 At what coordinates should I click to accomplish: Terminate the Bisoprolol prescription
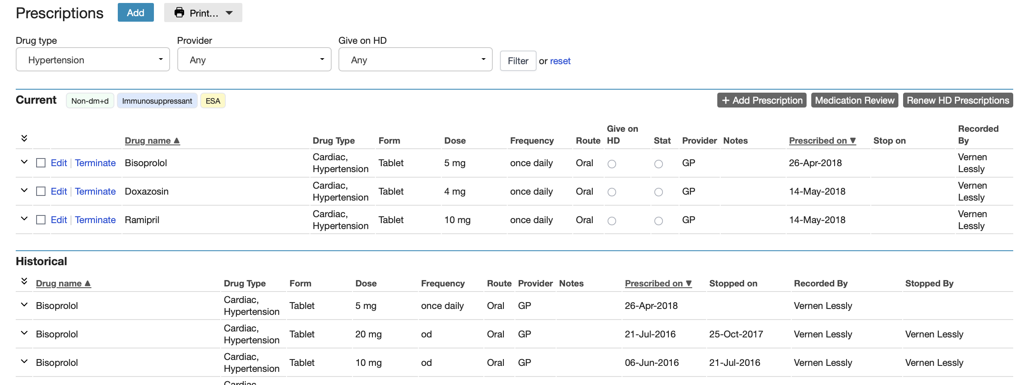click(95, 163)
